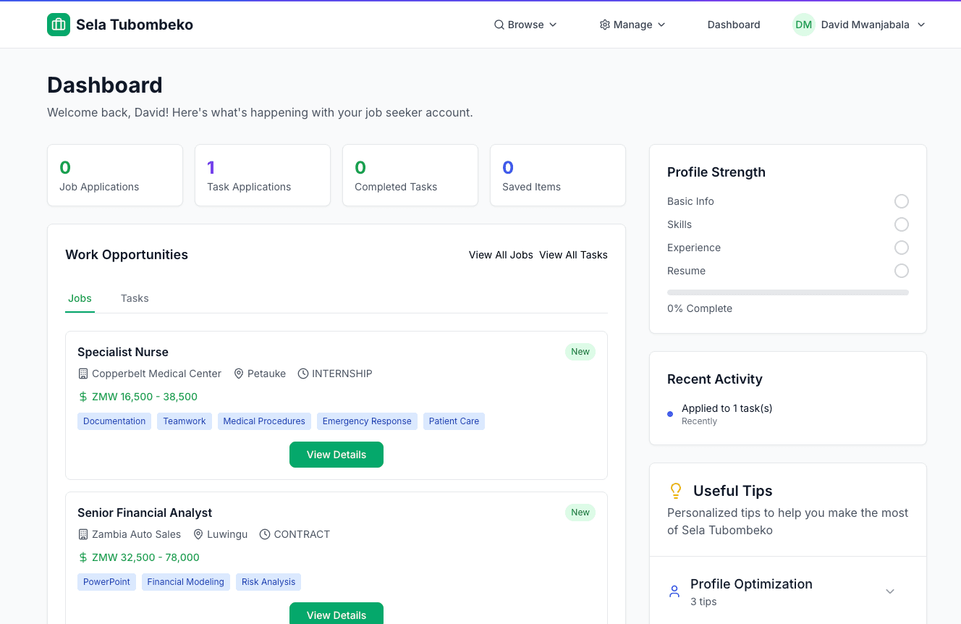Open the Browse dropdown menu

click(x=526, y=25)
